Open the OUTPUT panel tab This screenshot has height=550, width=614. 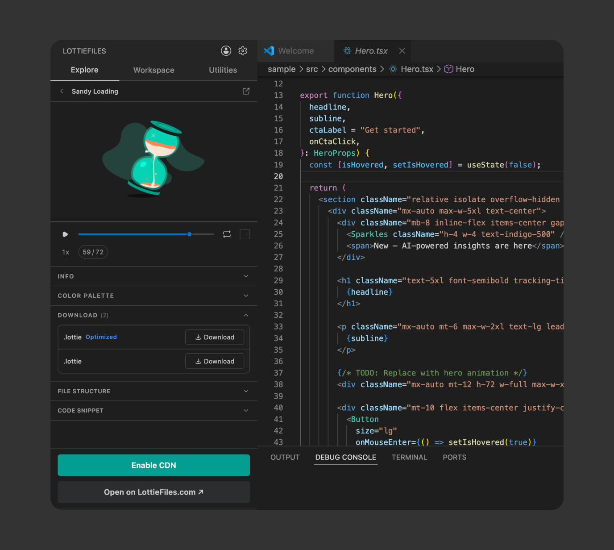pos(285,457)
